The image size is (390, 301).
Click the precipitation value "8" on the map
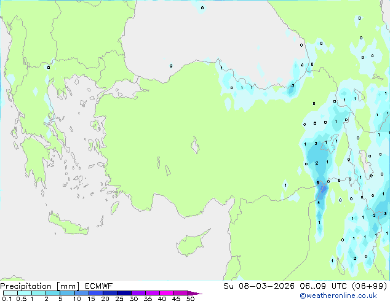pyautogui.click(x=317, y=183)
